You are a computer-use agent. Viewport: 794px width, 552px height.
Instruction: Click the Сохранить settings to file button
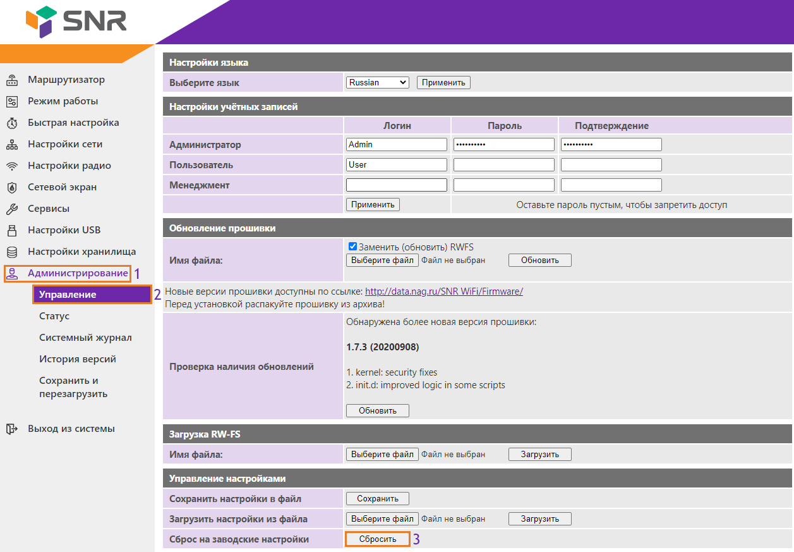pos(377,499)
